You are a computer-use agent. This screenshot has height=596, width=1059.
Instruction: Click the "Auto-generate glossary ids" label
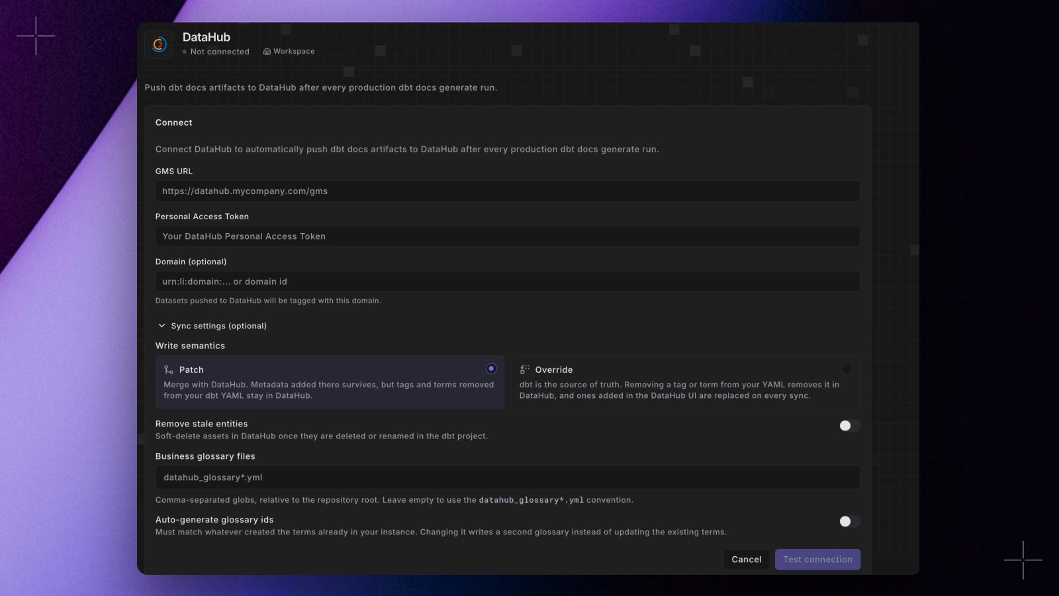(x=214, y=520)
